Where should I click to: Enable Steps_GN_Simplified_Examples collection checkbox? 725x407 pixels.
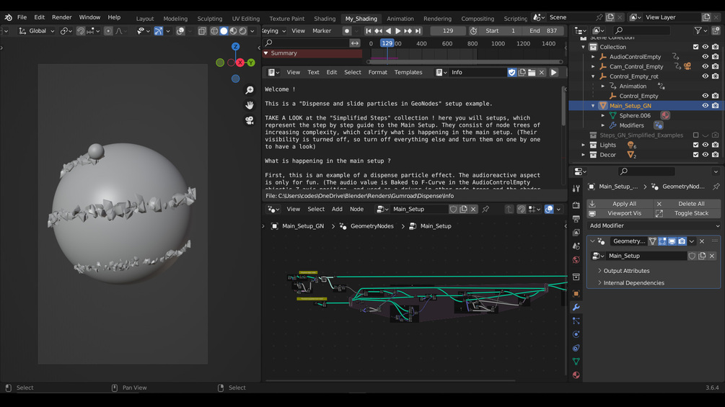point(695,135)
